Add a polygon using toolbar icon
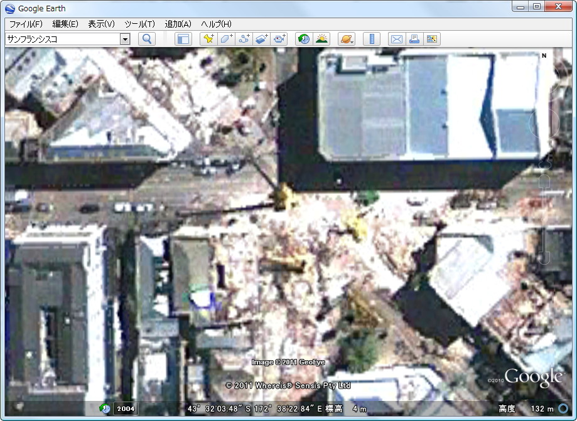Viewport: 577px width, 421px height. [225, 39]
